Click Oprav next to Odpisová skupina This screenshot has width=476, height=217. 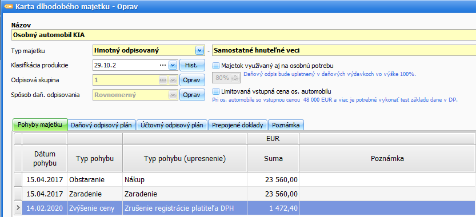tap(192, 80)
